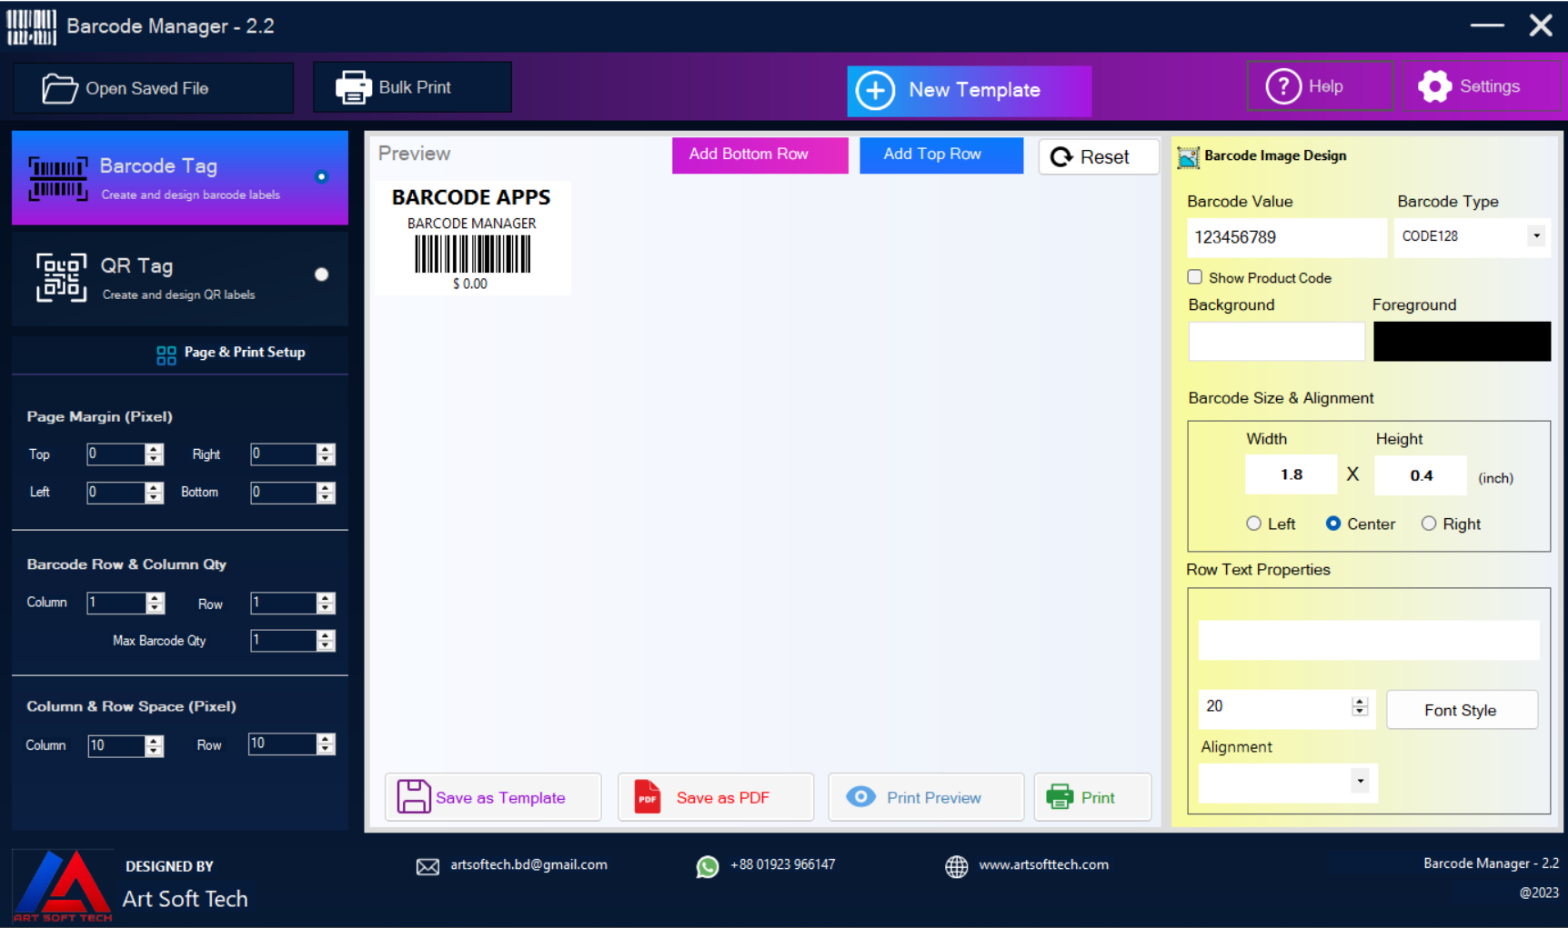Click the eye icon on Print Preview

[x=860, y=797]
